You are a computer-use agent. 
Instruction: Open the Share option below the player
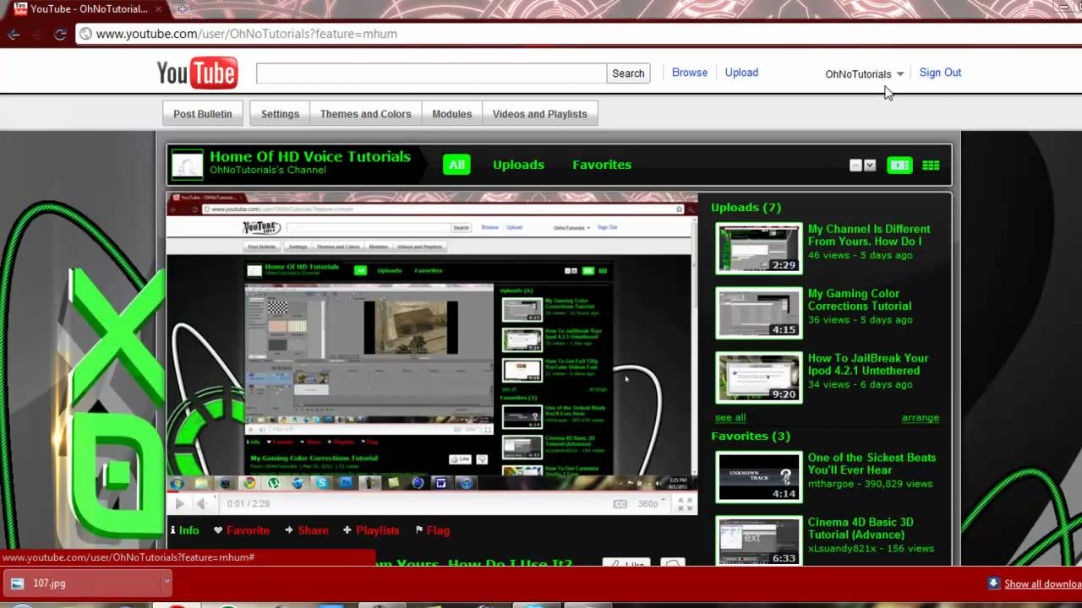click(306, 530)
